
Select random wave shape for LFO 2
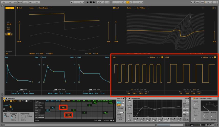198,90
